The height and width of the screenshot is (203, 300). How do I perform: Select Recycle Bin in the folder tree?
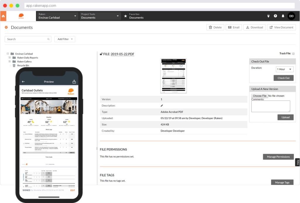tap(23, 65)
